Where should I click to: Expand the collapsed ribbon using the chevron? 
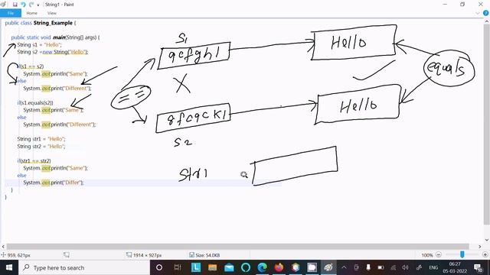pos(478,13)
